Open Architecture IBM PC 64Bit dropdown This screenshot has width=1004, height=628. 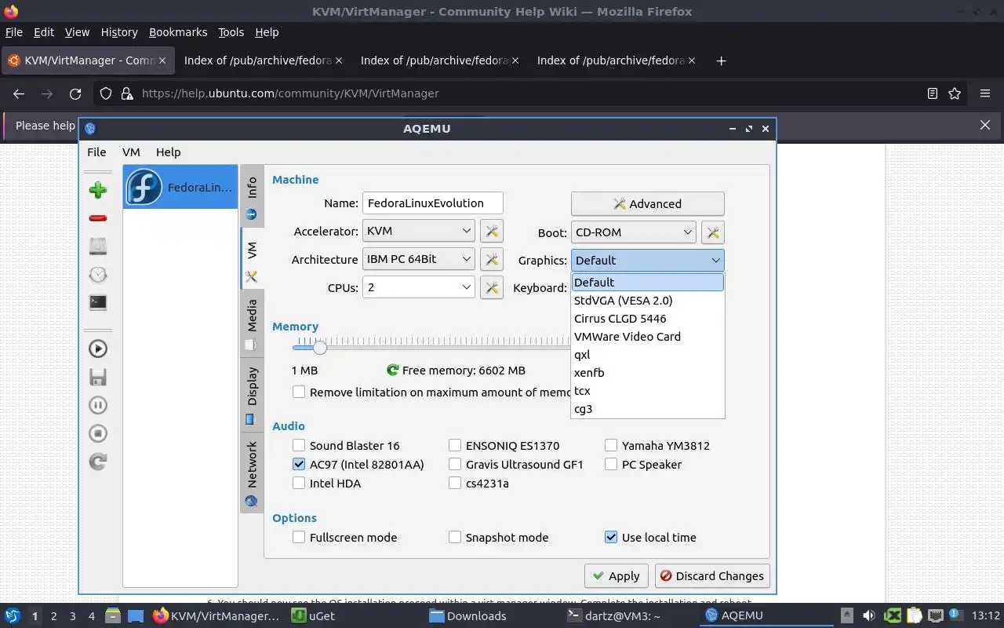(419, 259)
